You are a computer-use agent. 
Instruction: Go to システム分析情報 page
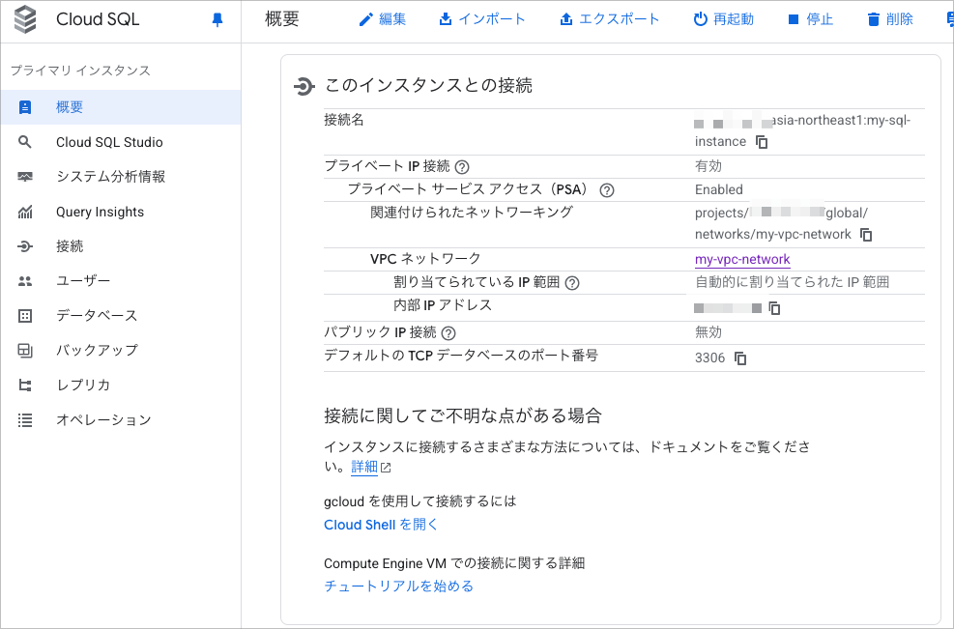coord(121,177)
